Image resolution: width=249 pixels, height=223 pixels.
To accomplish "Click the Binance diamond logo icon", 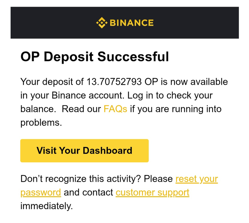I will point(102,23).
